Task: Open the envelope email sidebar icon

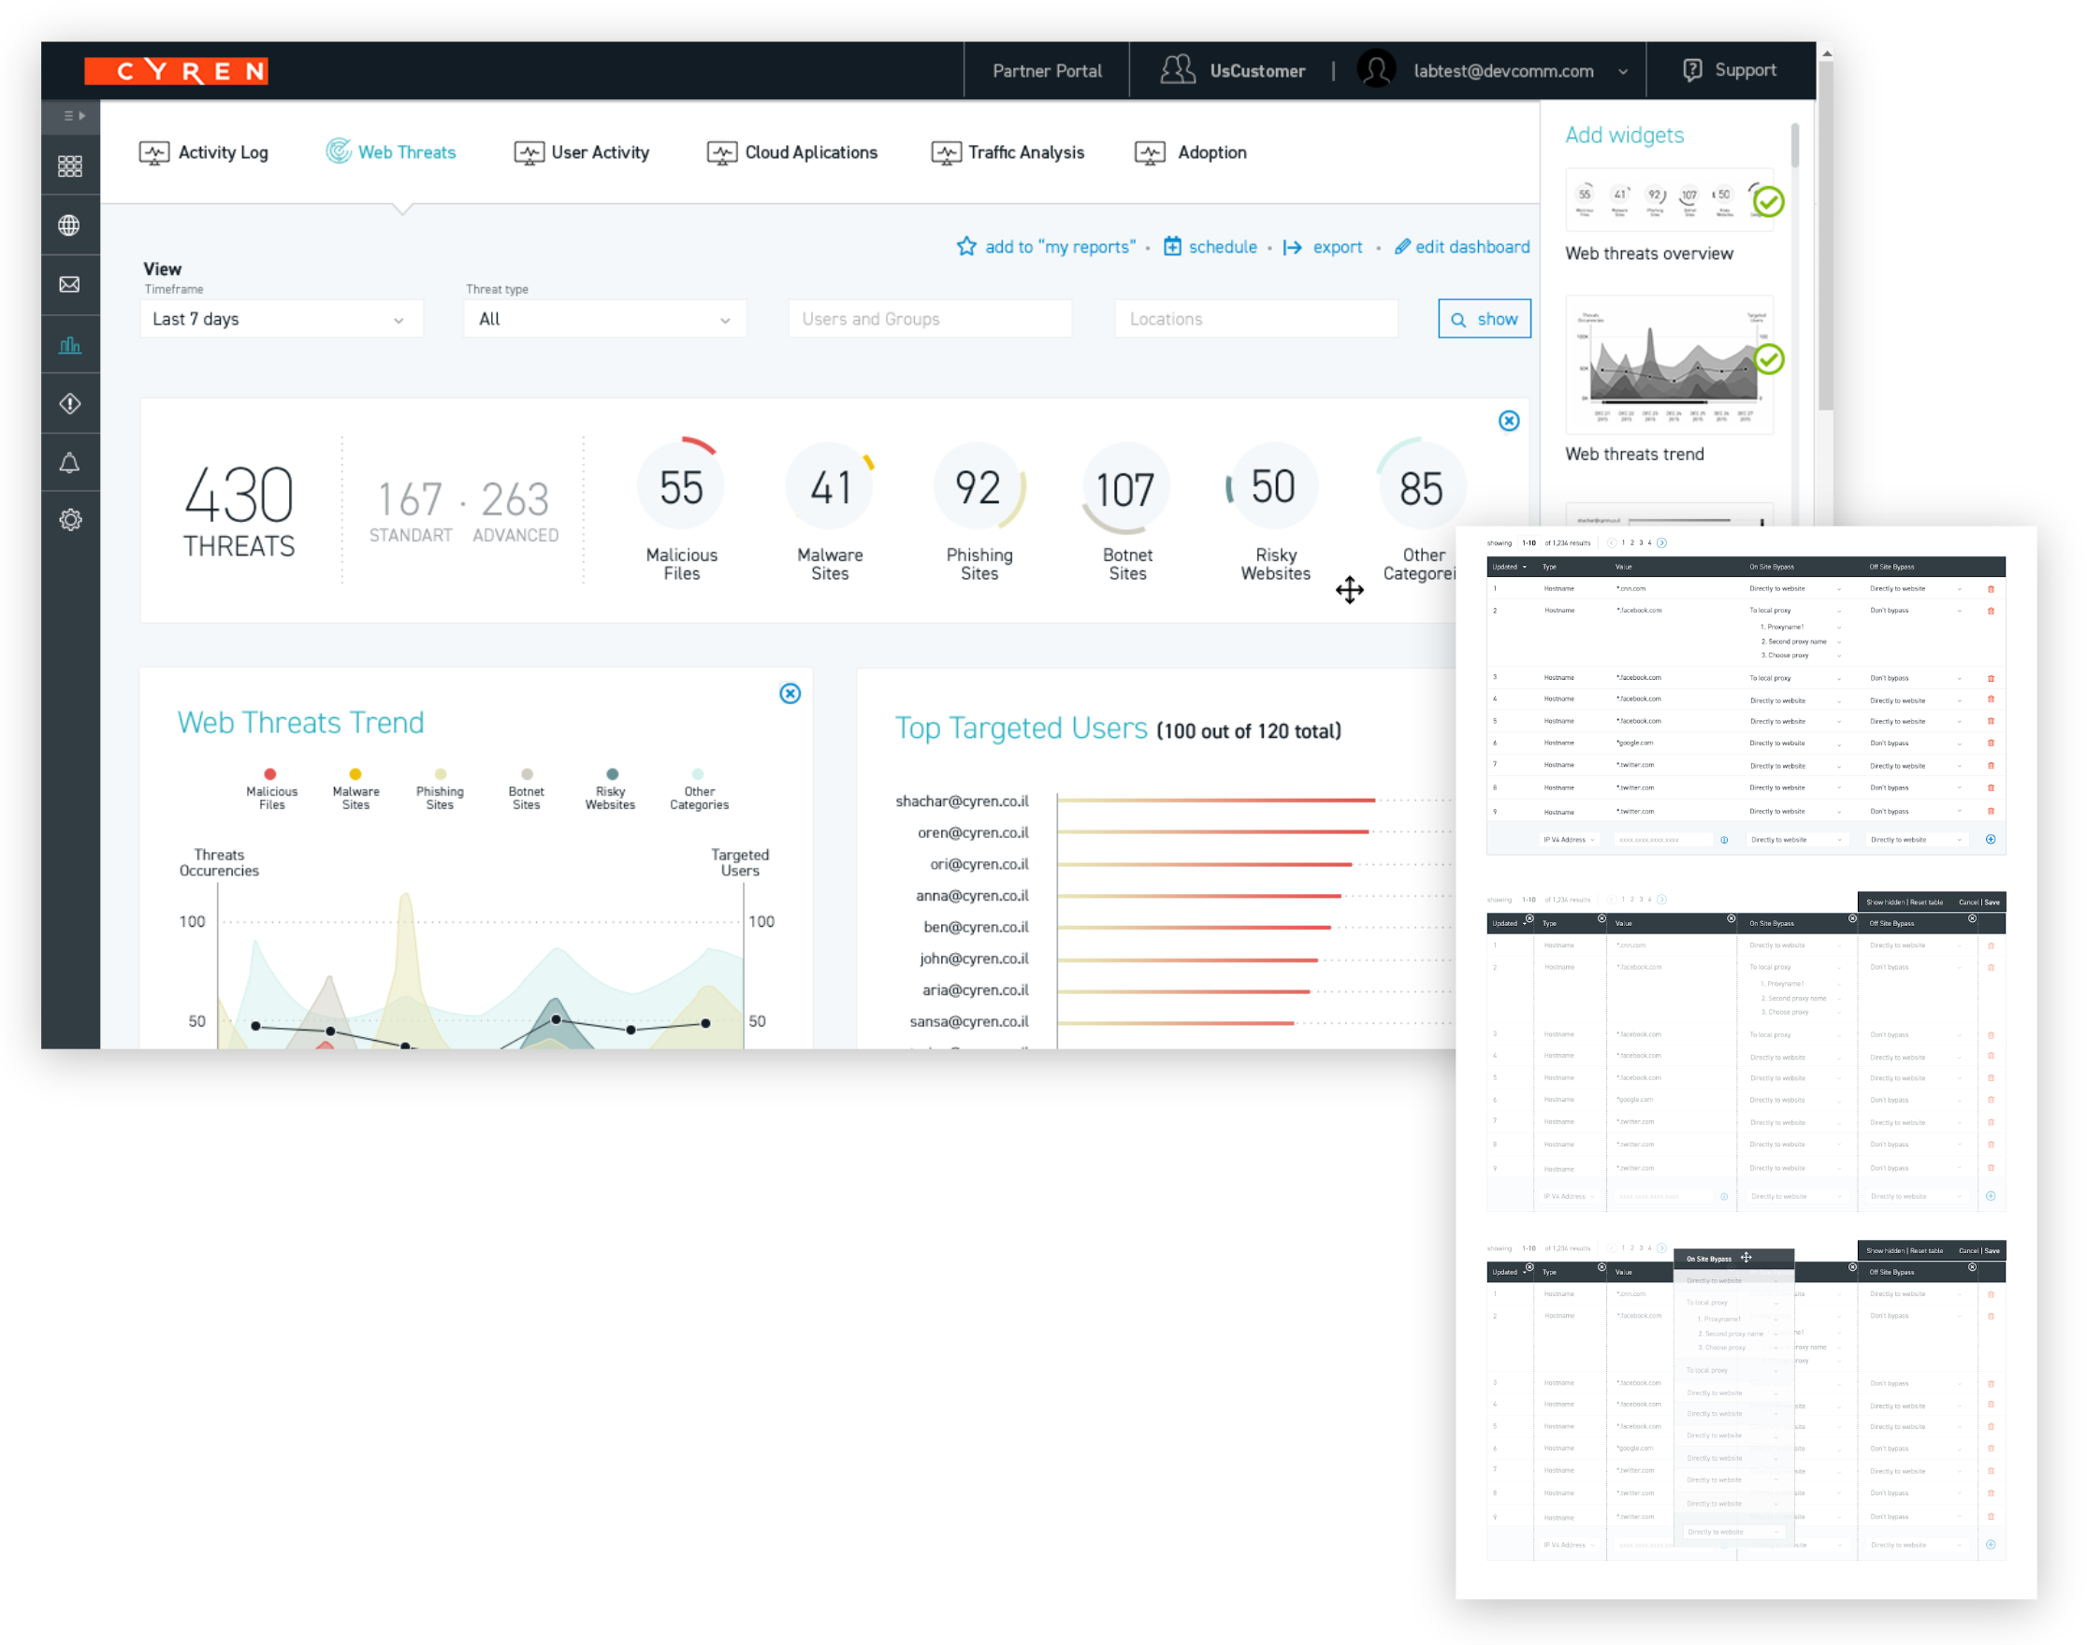Action: point(69,285)
